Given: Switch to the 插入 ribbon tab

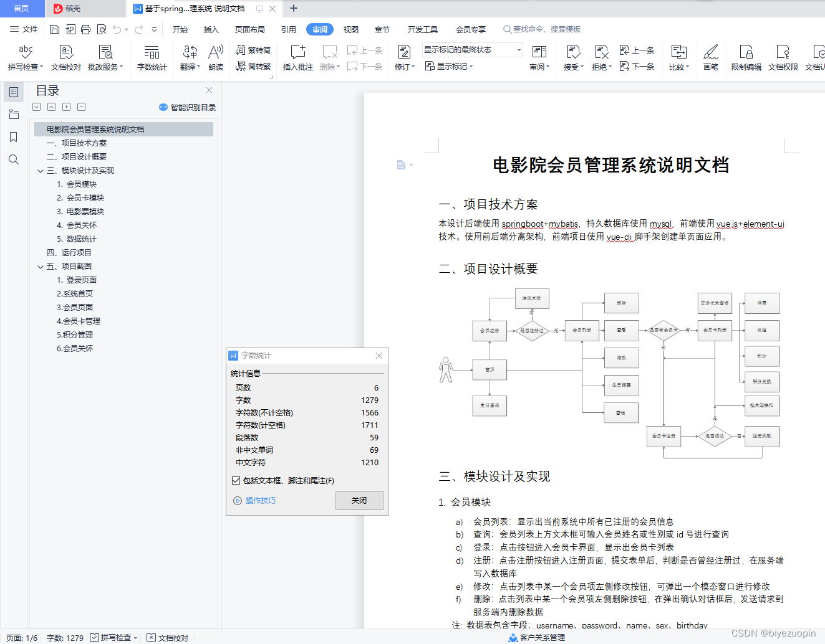Looking at the screenshot, I should coord(211,29).
